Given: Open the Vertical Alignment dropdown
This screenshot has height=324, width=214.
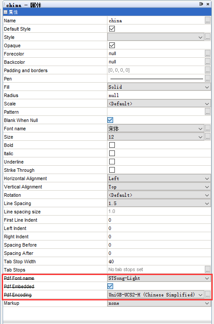Looking at the screenshot, I should (159, 187).
